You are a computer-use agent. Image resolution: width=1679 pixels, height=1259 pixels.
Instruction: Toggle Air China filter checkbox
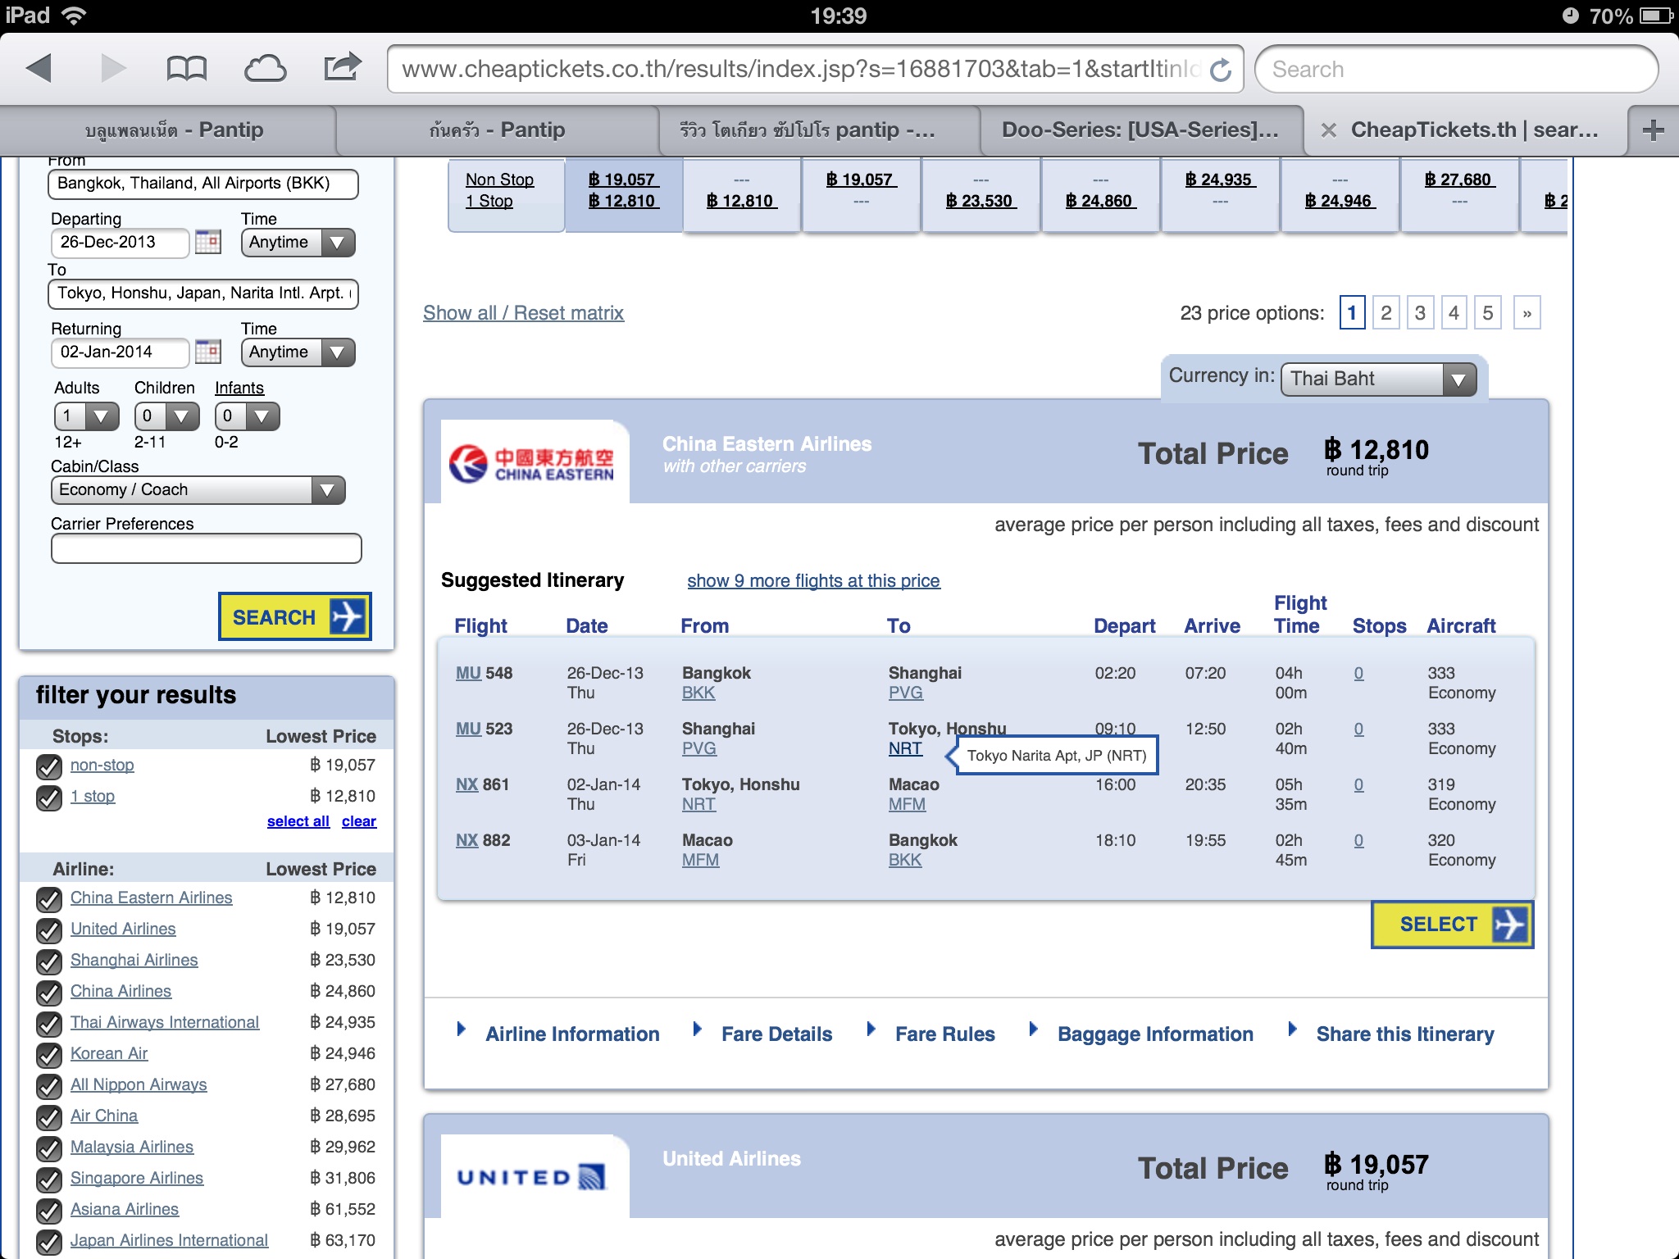[49, 1117]
